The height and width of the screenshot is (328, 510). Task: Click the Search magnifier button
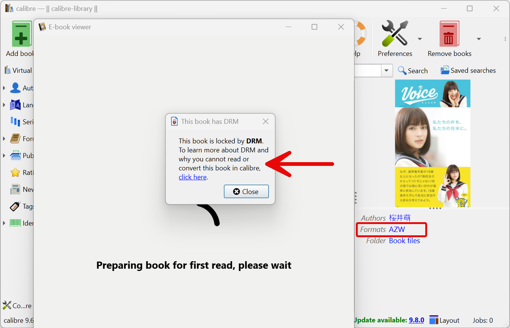[x=412, y=71]
